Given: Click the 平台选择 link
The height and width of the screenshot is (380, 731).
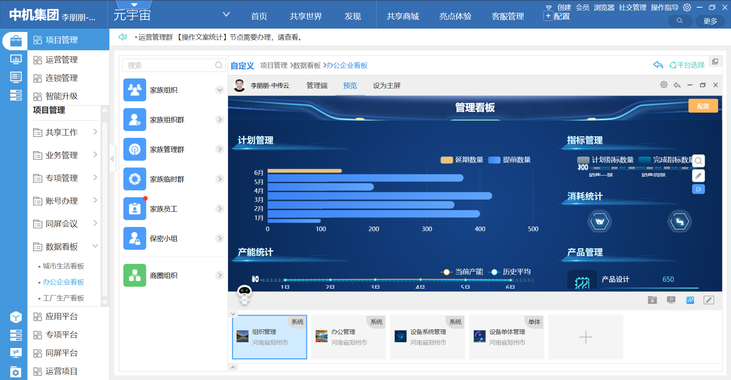Looking at the screenshot, I should tap(687, 65).
